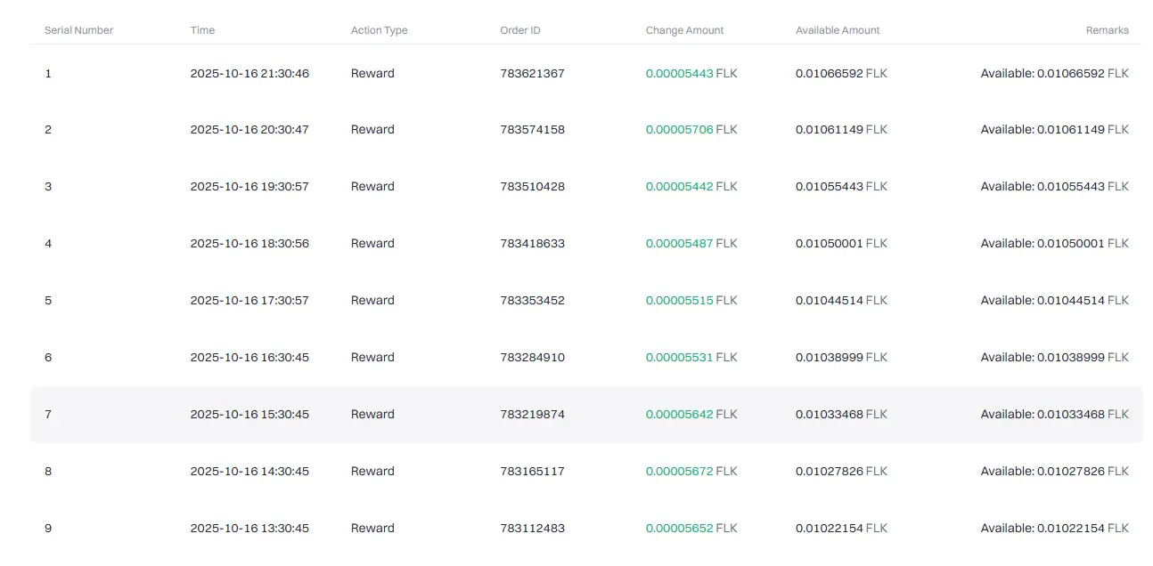Screen dimensions: 1153x566
Task: Select change amount 0.00005706 FLK
Action: click(x=691, y=130)
